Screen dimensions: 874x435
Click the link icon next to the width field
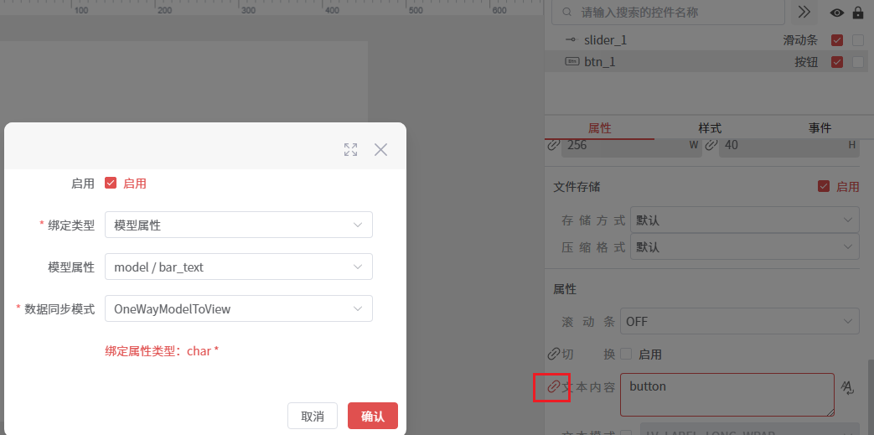[x=553, y=145]
